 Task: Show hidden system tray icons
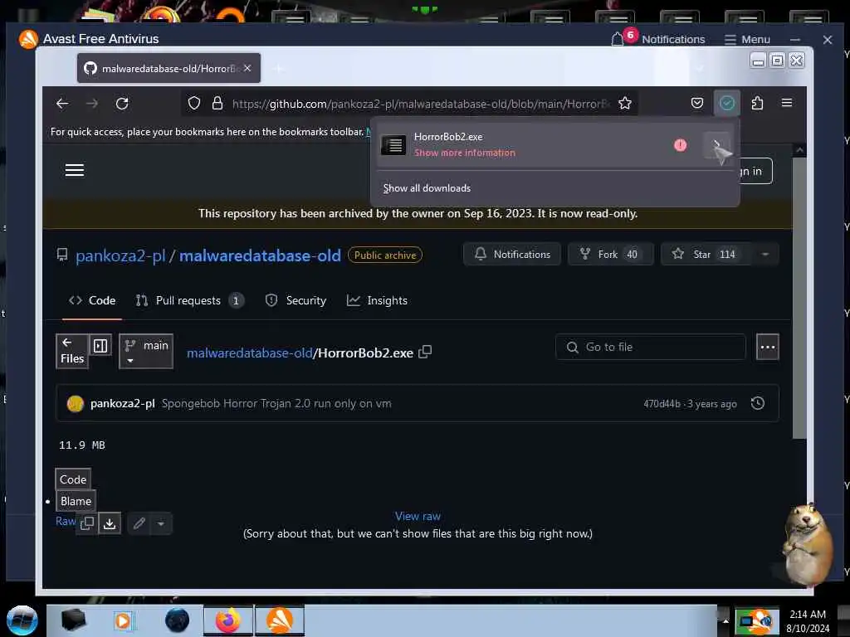coord(725,620)
